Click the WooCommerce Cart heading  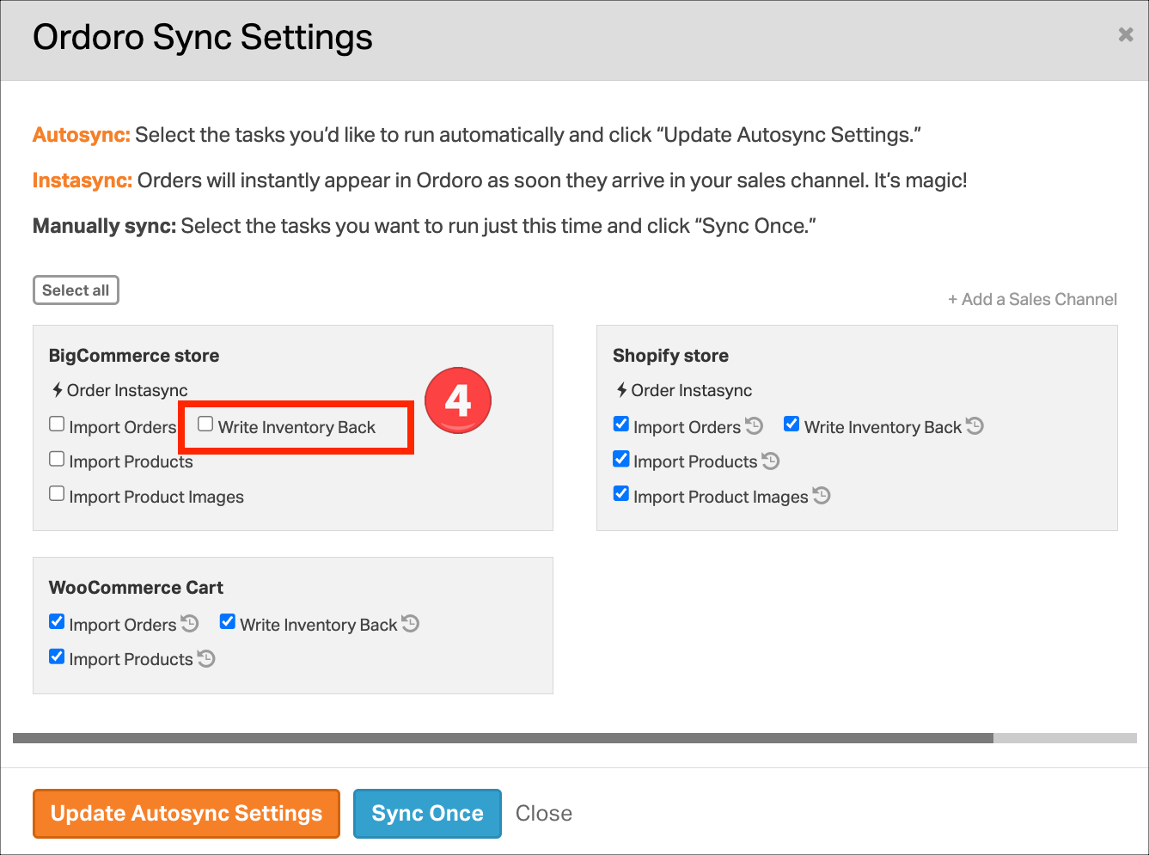pyautogui.click(x=136, y=588)
